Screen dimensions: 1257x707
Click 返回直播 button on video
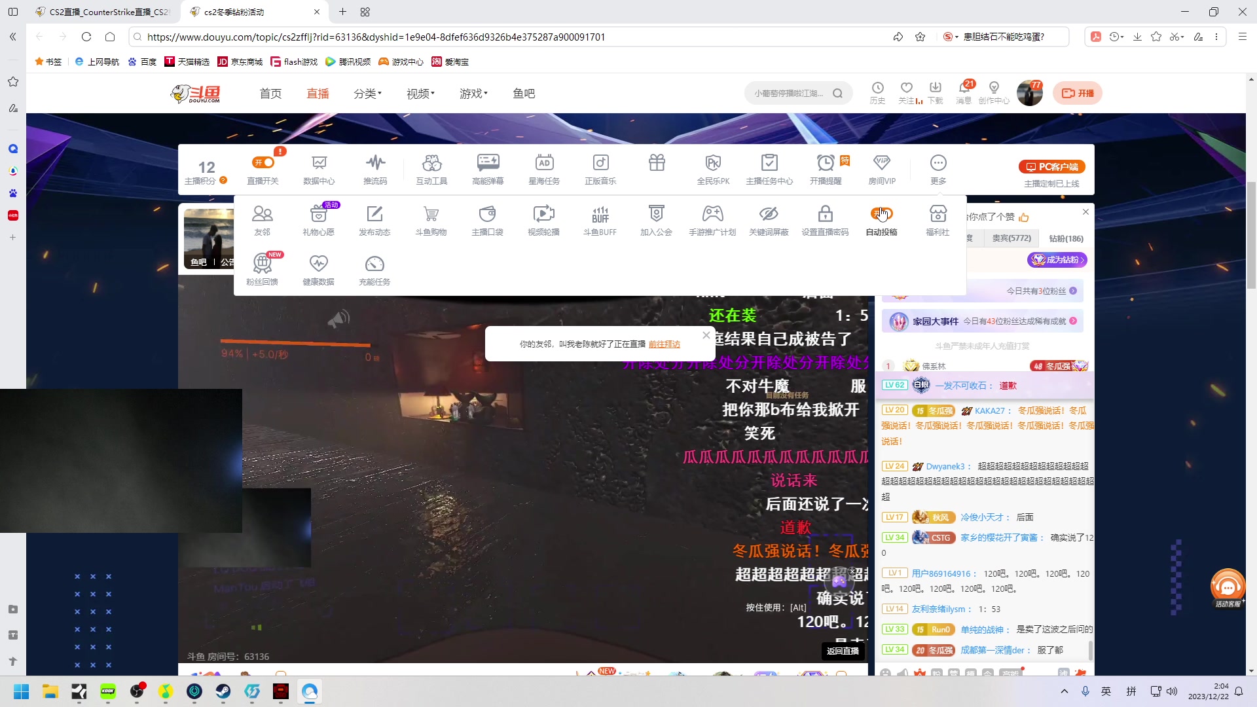coord(843,651)
